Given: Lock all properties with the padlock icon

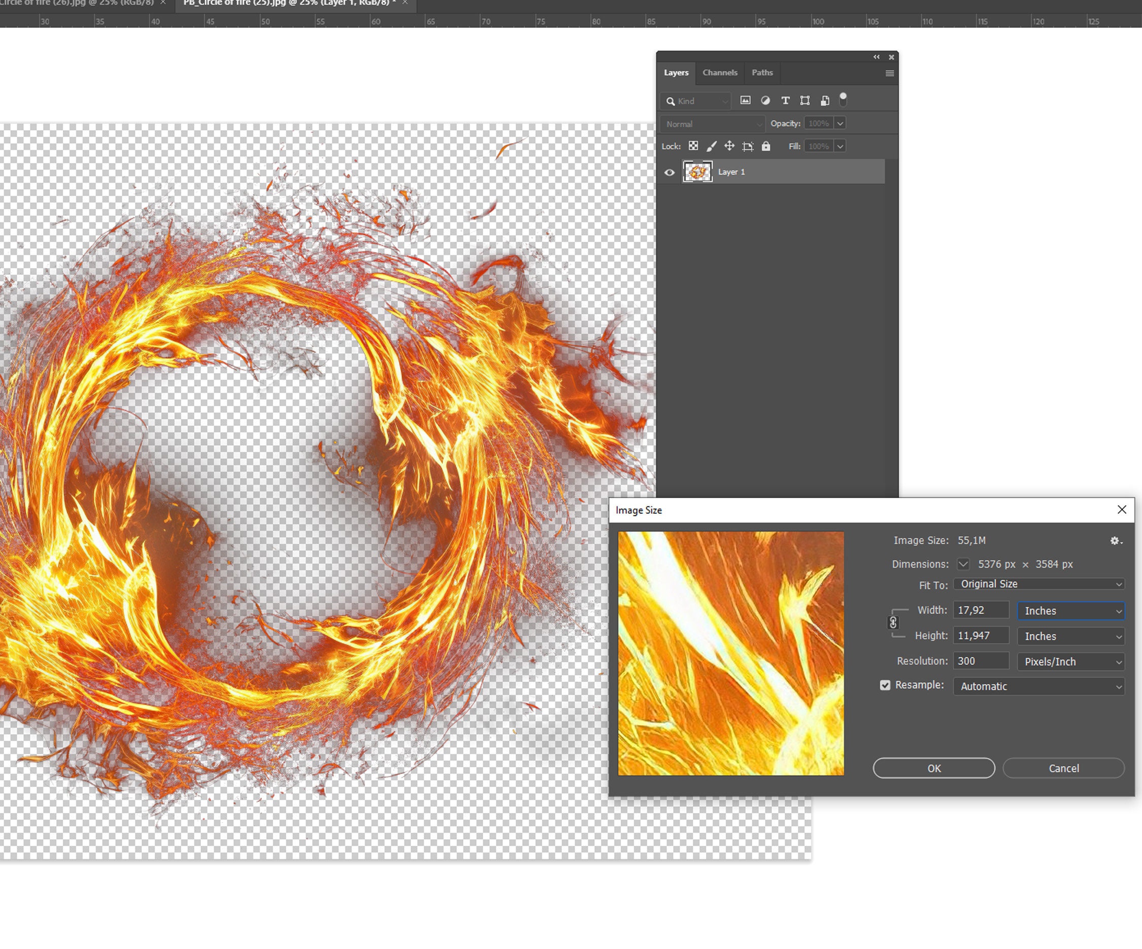Looking at the screenshot, I should coord(766,146).
